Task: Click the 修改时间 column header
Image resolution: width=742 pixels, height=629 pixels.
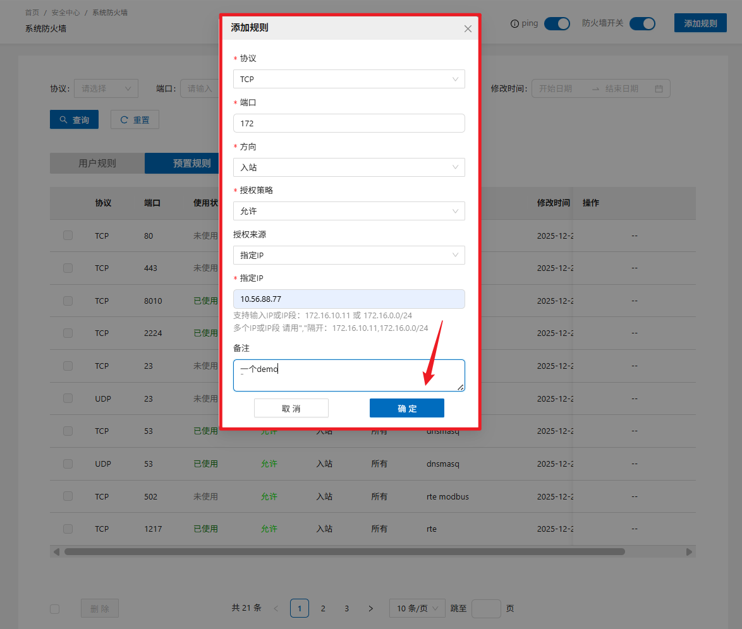Action: tap(553, 203)
